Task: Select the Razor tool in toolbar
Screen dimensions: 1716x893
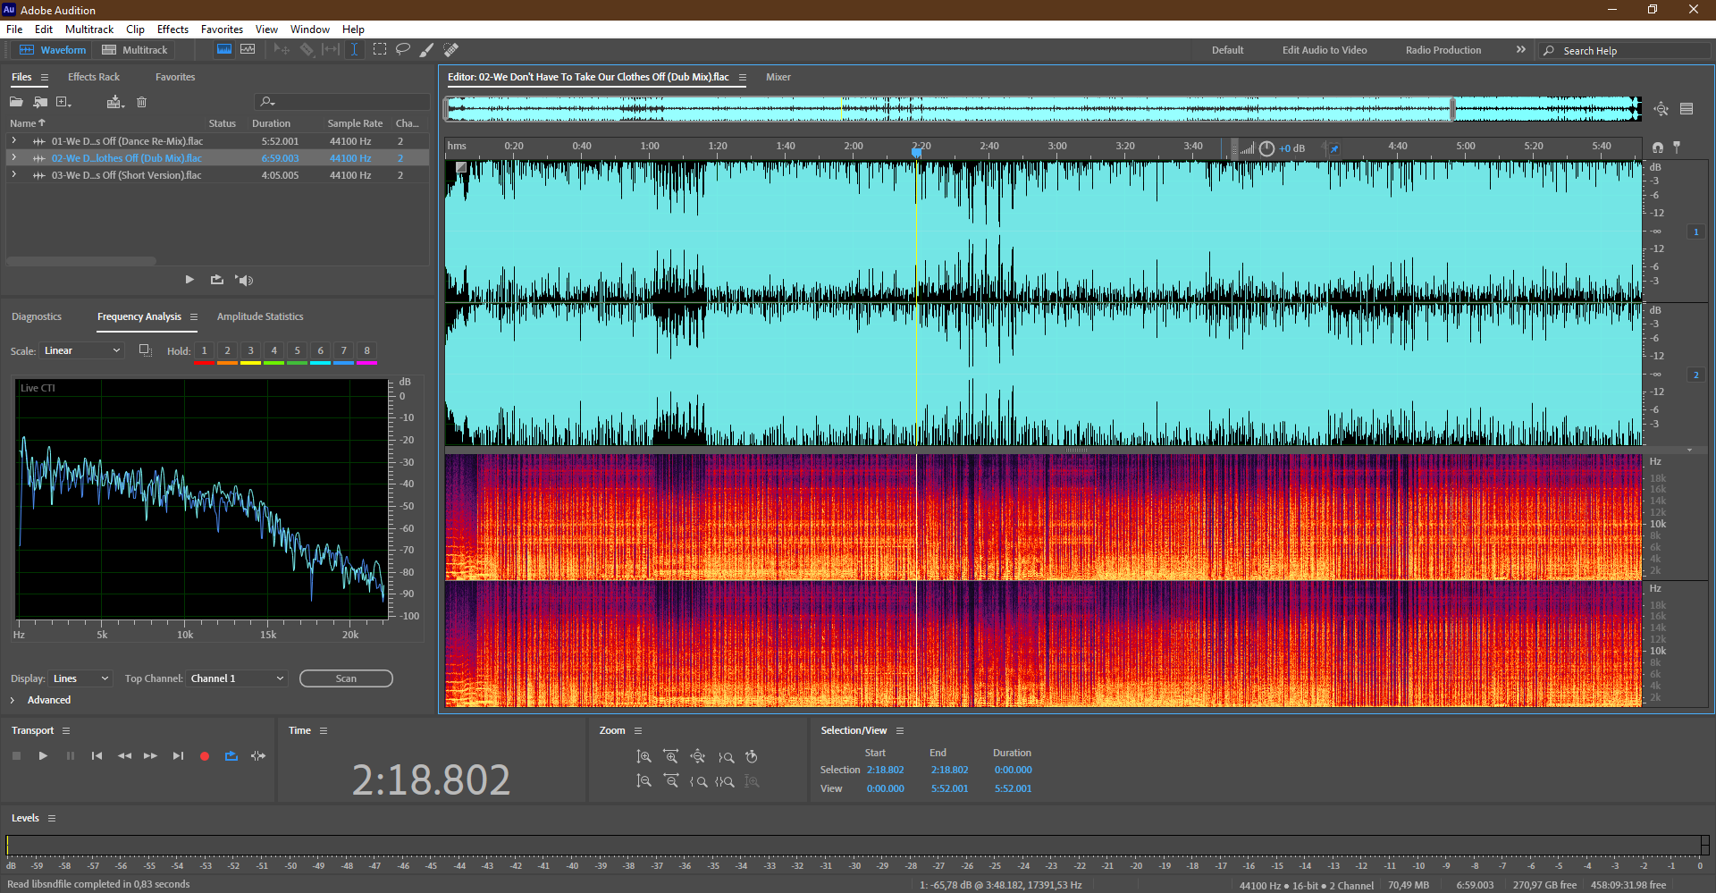Action: tap(307, 50)
